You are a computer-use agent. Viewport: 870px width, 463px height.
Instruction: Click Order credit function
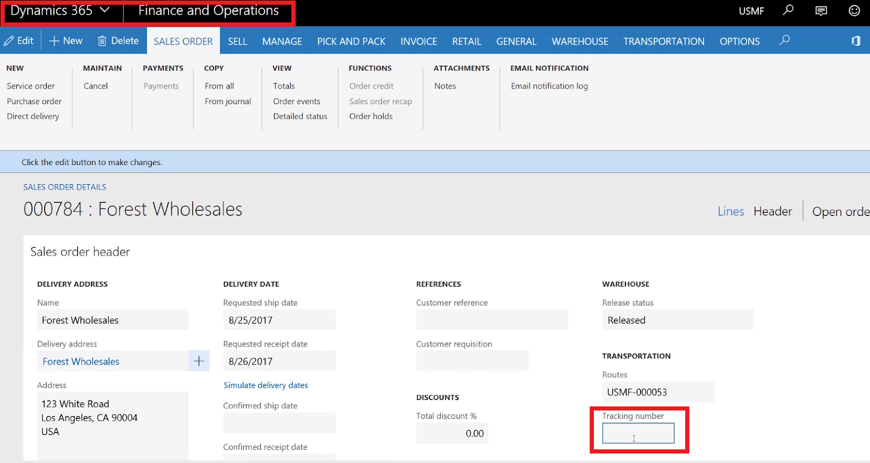point(371,86)
